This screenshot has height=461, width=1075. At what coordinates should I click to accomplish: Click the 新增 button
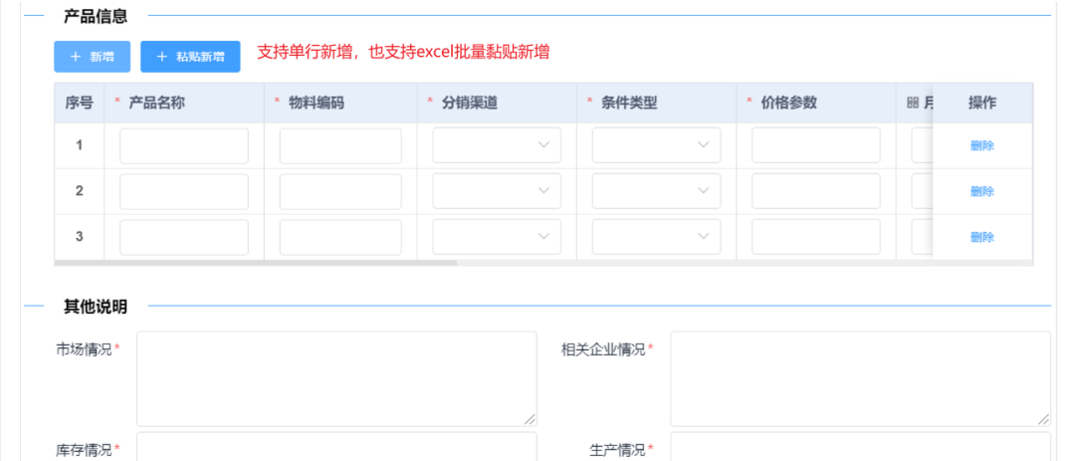(x=92, y=57)
